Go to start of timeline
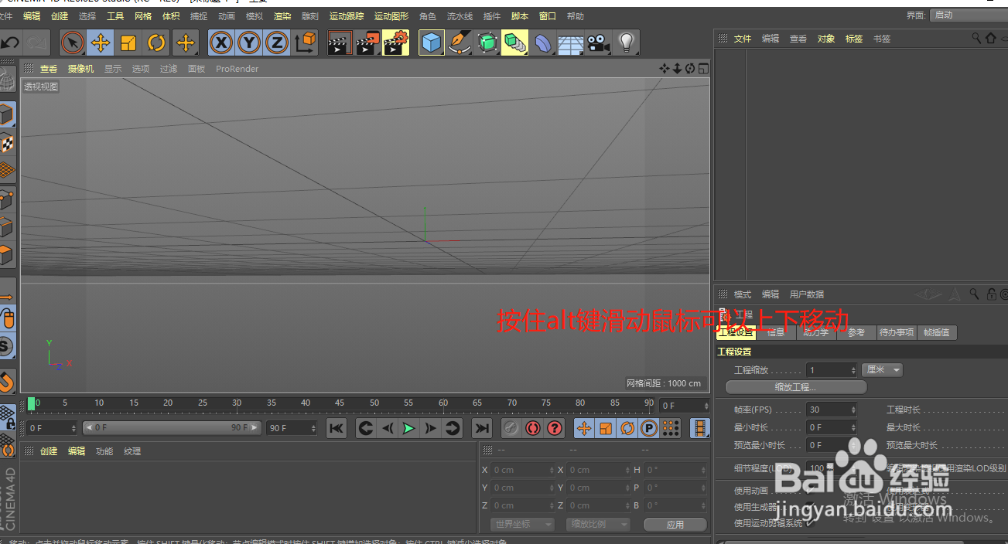Viewport: 1008px width, 544px height. pos(336,428)
